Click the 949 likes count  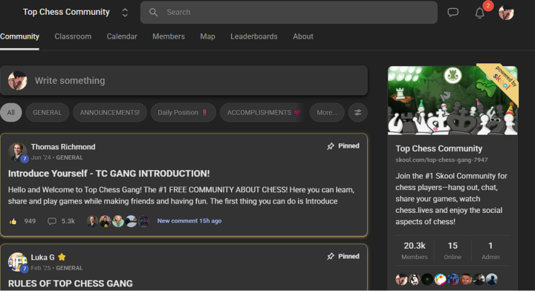point(30,221)
